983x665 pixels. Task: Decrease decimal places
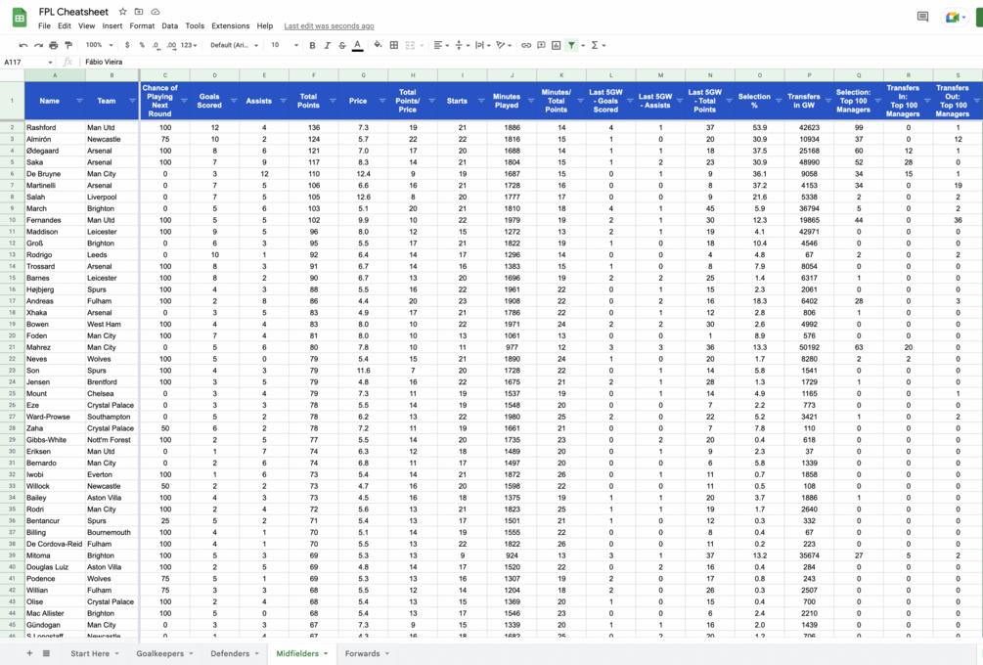point(156,45)
